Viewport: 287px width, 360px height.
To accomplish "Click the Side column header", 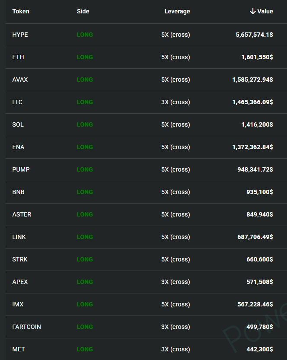I will coord(83,11).
